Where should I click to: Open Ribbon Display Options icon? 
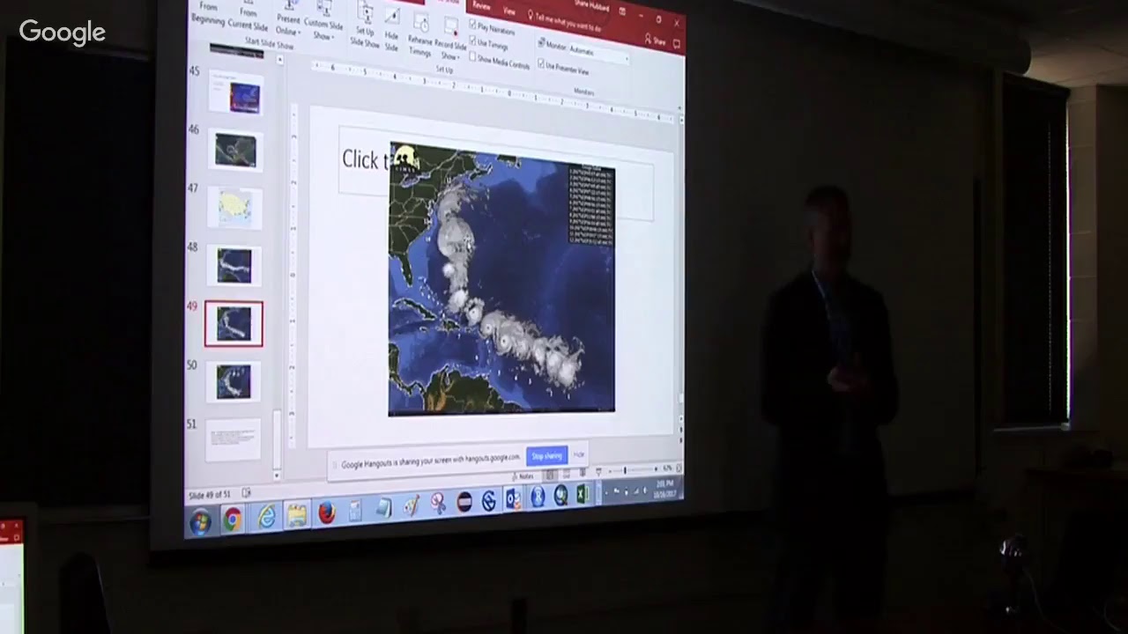click(x=622, y=11)
